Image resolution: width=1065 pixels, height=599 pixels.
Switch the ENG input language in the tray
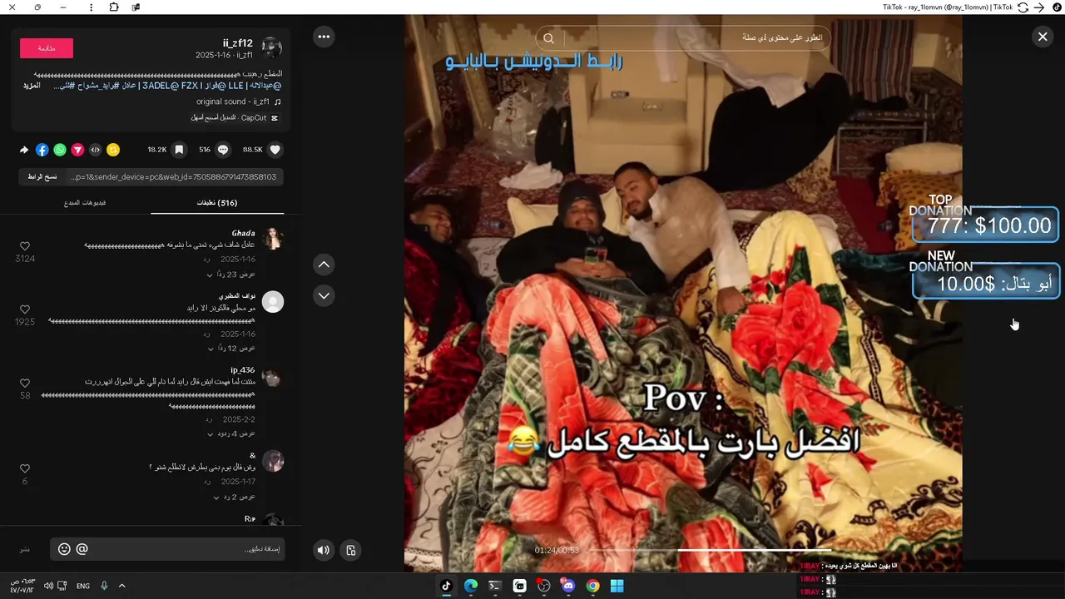point(83,586)
